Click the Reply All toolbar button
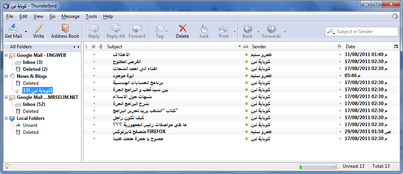 [116, 31]
